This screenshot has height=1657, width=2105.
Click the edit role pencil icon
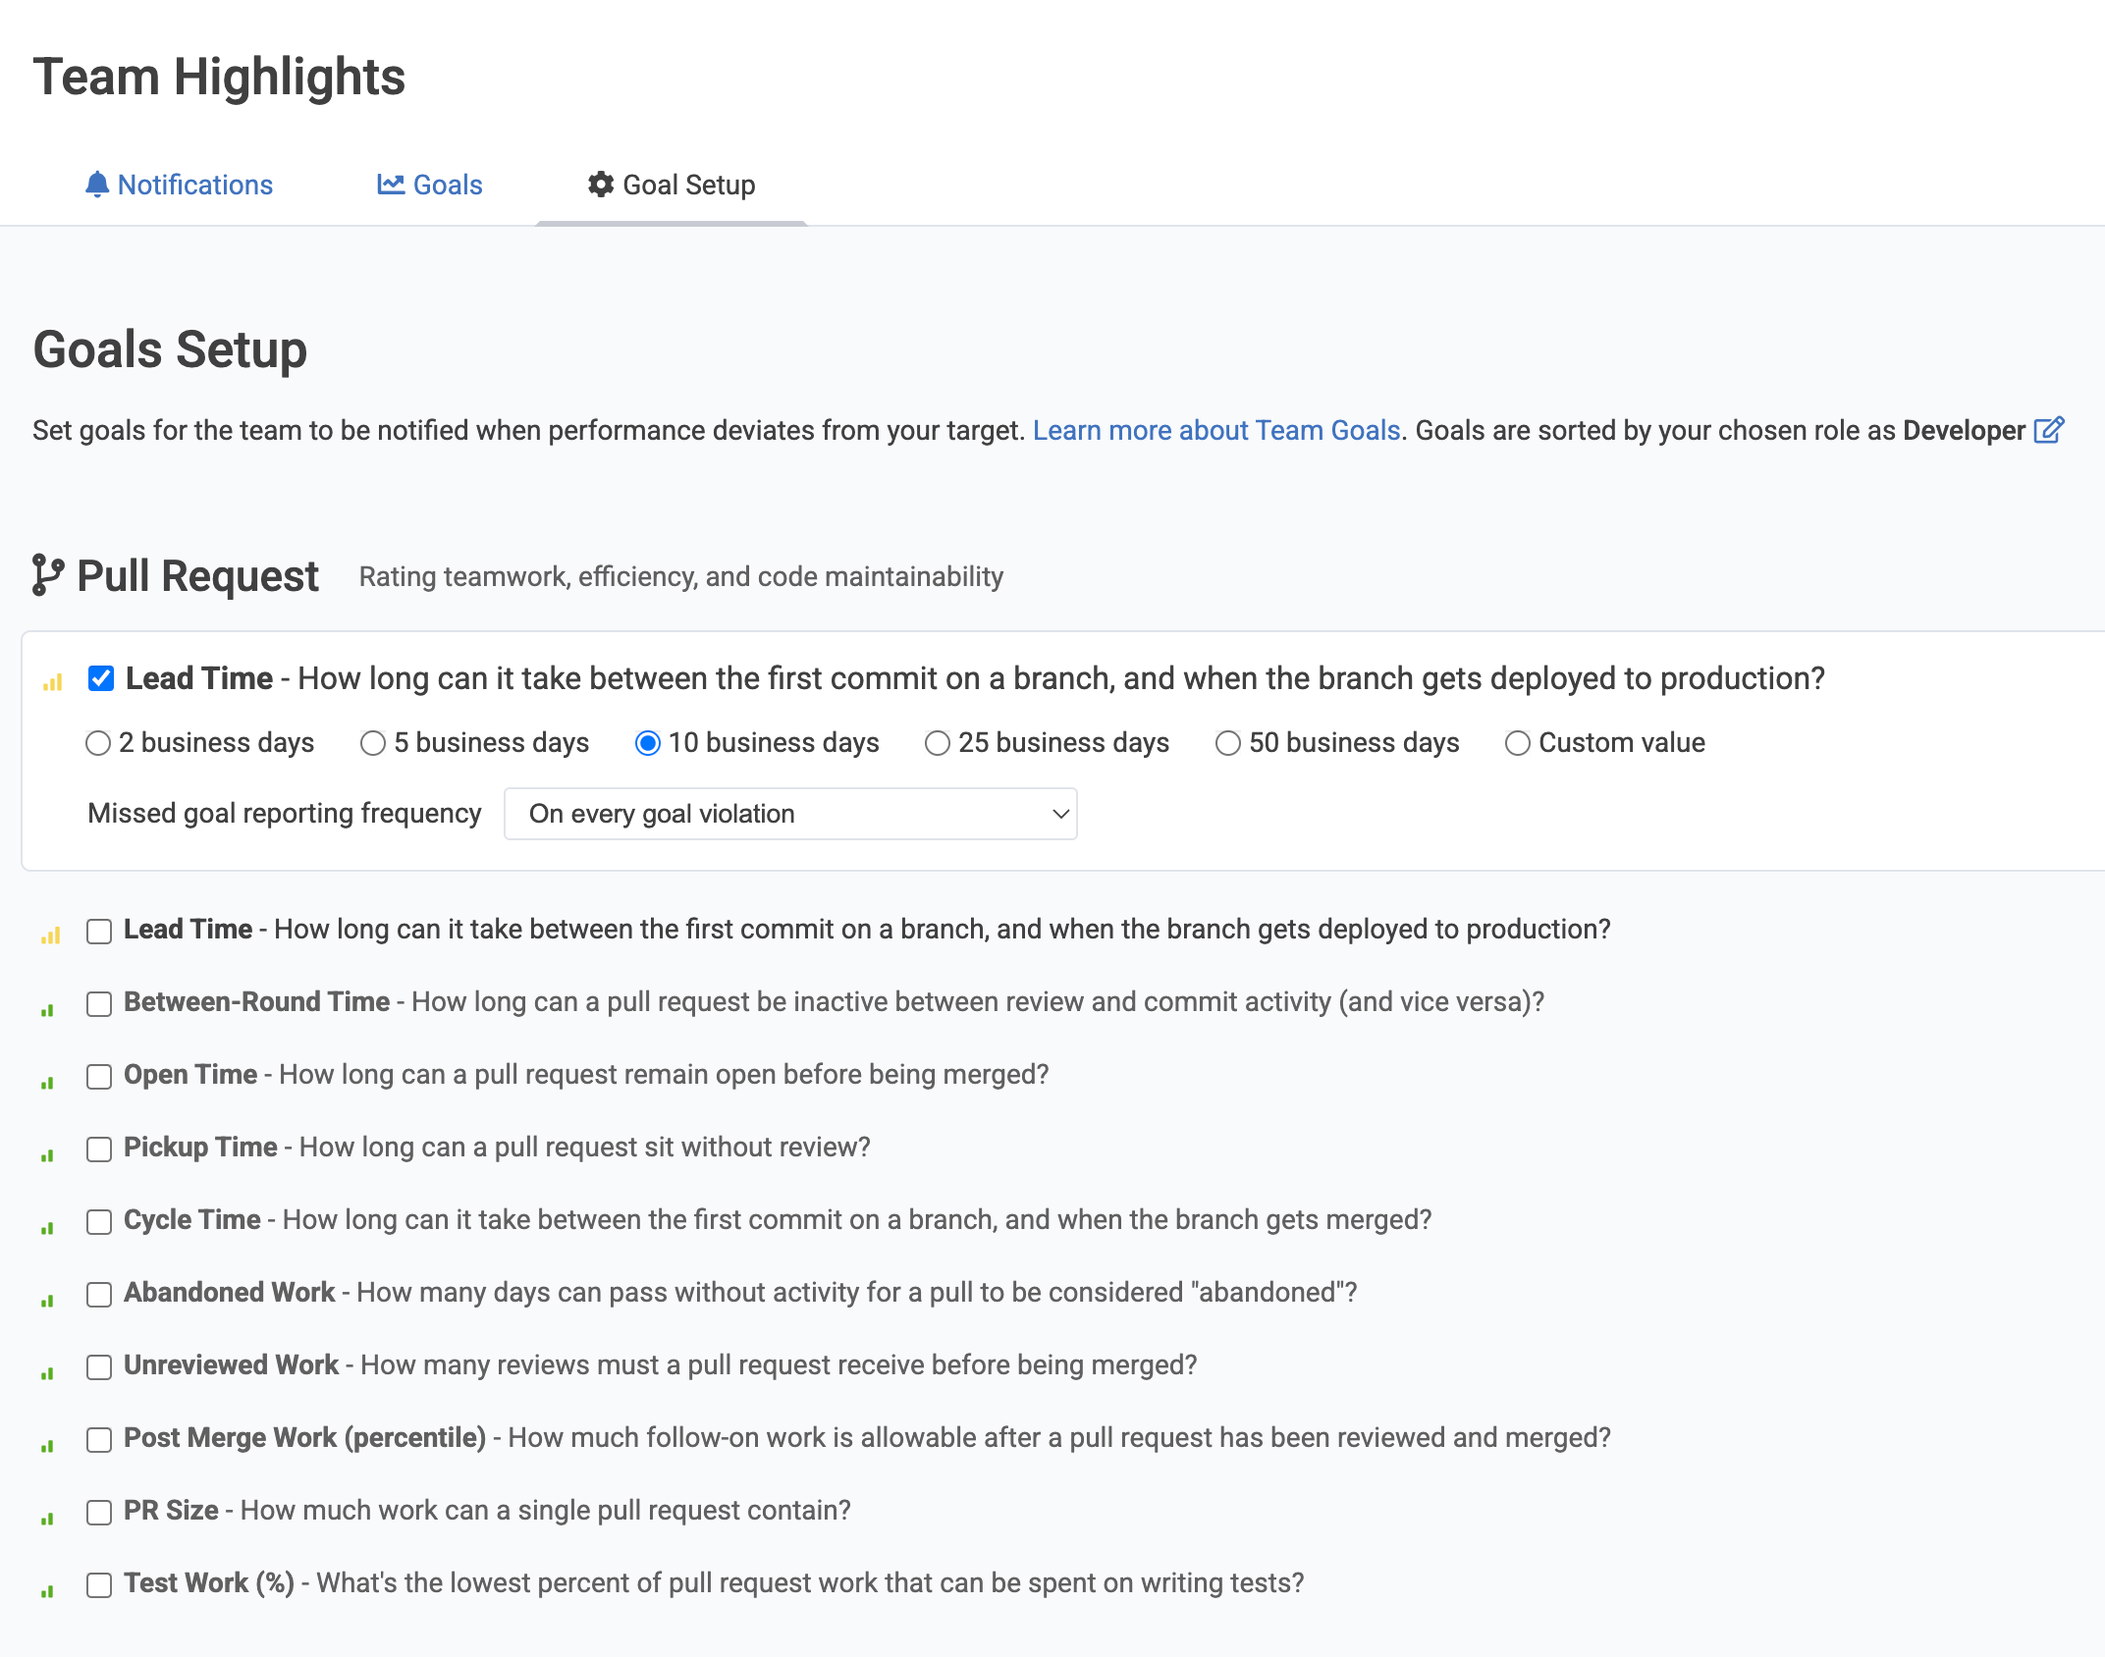pos(2048,430)
